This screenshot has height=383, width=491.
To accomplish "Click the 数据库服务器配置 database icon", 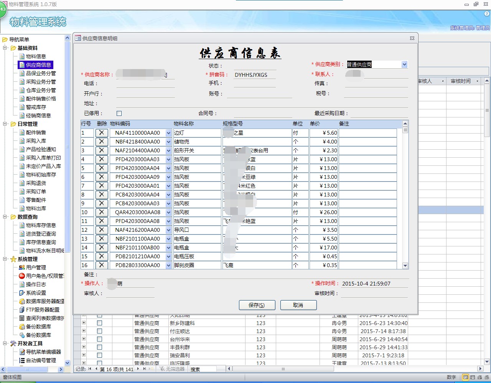I will click(22, 301).
